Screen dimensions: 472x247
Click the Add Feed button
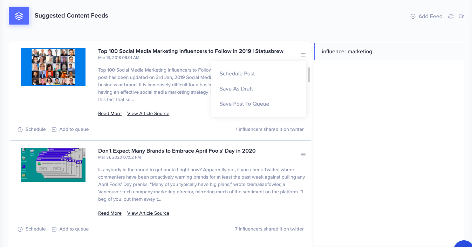pos(426,16)
